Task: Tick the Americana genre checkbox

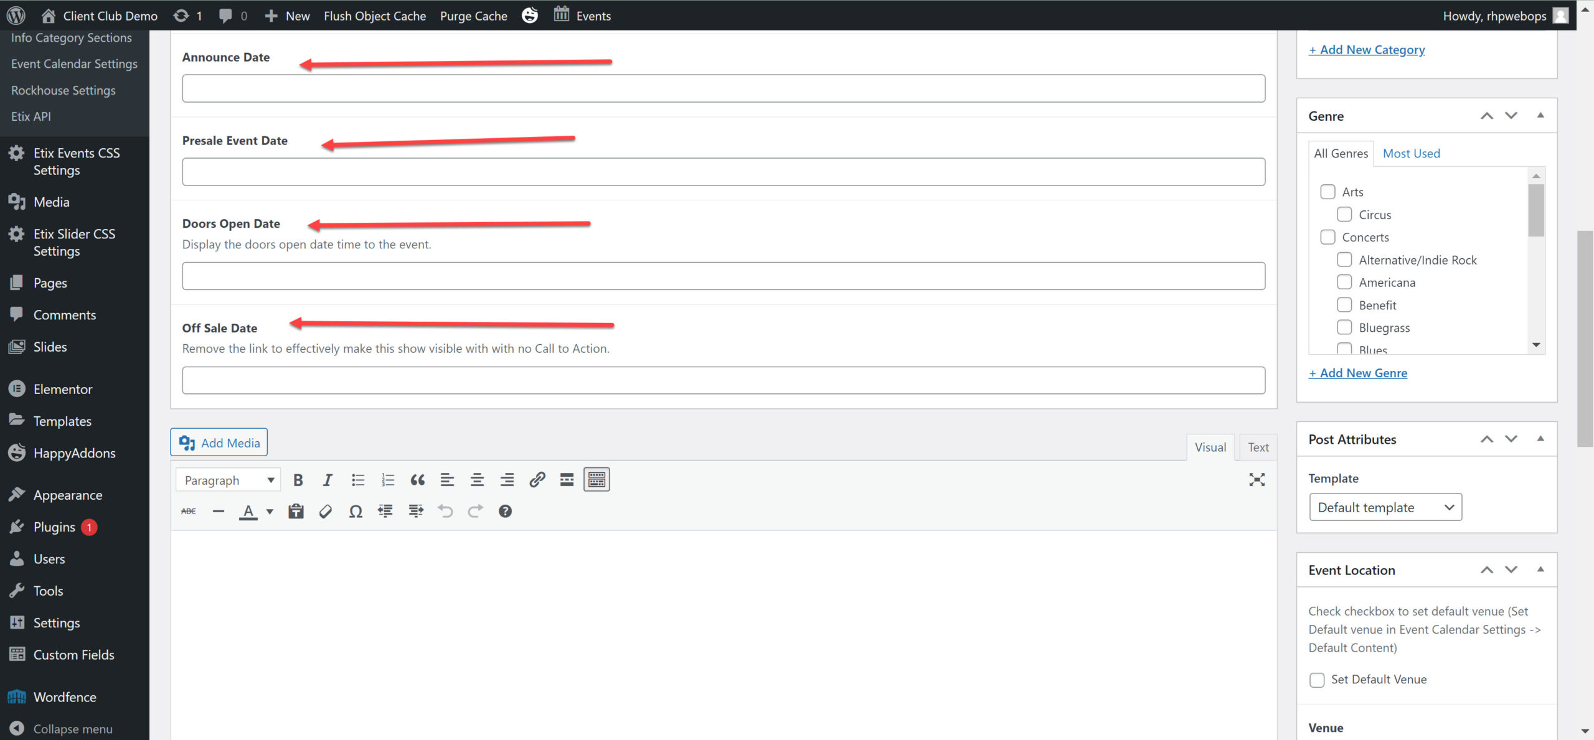Action: point(1344,283)
